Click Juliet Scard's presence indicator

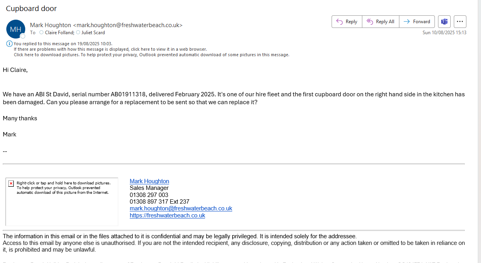click(x=78, y=33)
